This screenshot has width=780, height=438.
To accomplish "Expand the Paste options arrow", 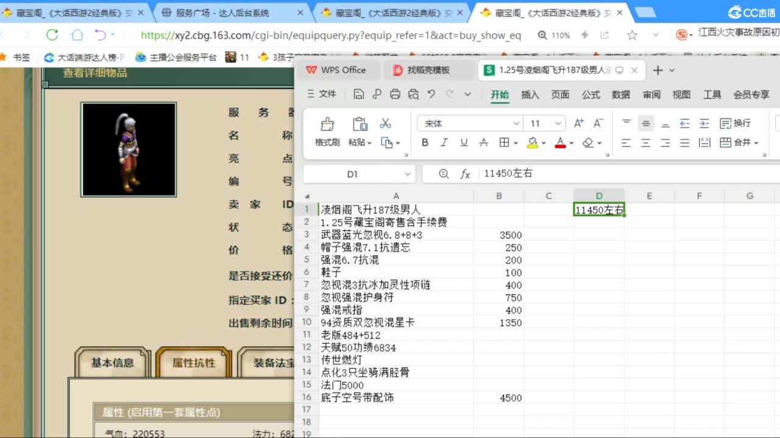I will click(x=369, y=143).
